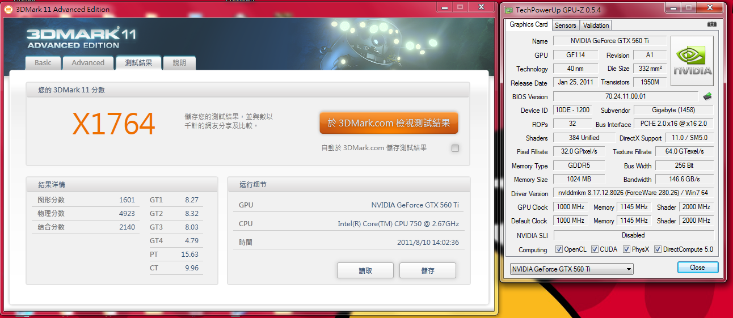Click the GT1 result 8.27
Viewport: 733px width, 318px height.
pos(192,200)
